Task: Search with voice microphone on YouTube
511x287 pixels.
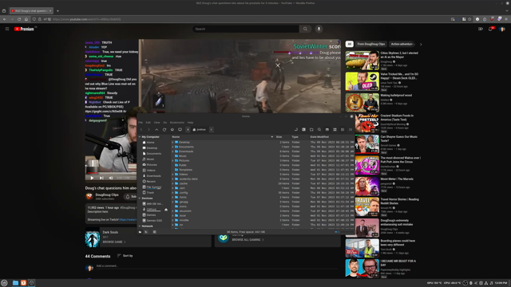Action: coord(319,29)
